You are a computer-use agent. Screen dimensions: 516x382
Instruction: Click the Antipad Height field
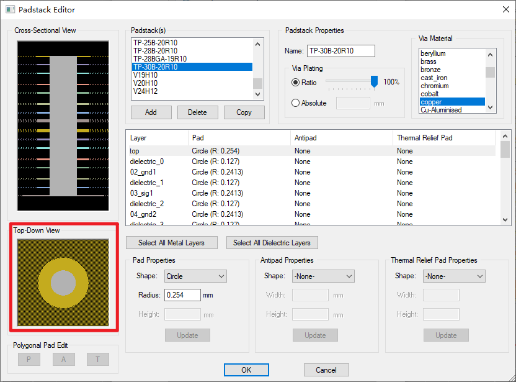310,314
